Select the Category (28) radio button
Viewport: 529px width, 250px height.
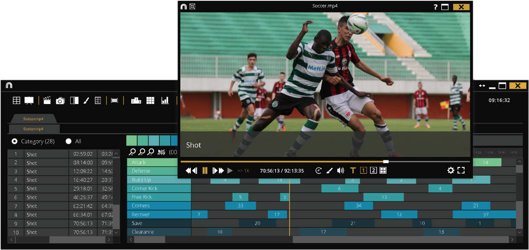pyautogui.click(x=15, y=141)
